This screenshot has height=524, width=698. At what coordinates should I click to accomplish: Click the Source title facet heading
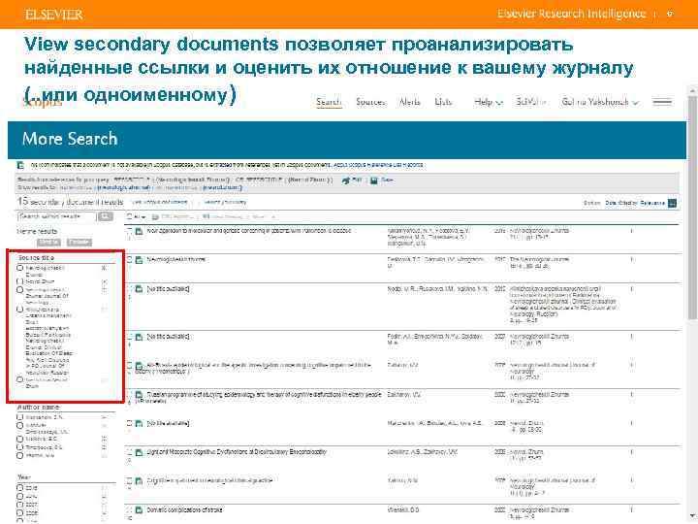[x=36, y=257]
